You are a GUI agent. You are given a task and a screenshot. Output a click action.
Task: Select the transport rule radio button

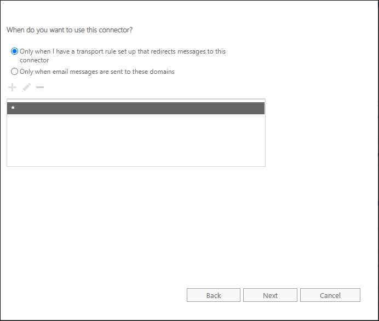pyautogui.click(x=15, y=51)
